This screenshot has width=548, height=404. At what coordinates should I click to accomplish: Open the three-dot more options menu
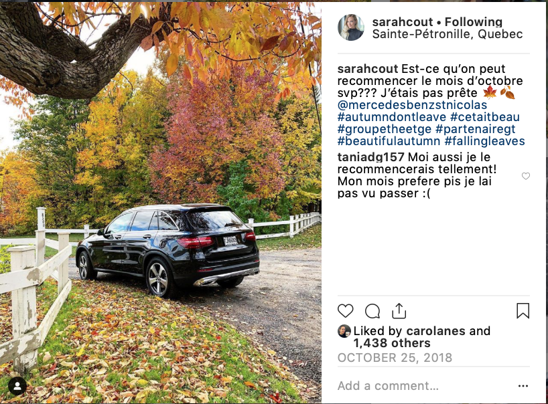pos(523,386)
